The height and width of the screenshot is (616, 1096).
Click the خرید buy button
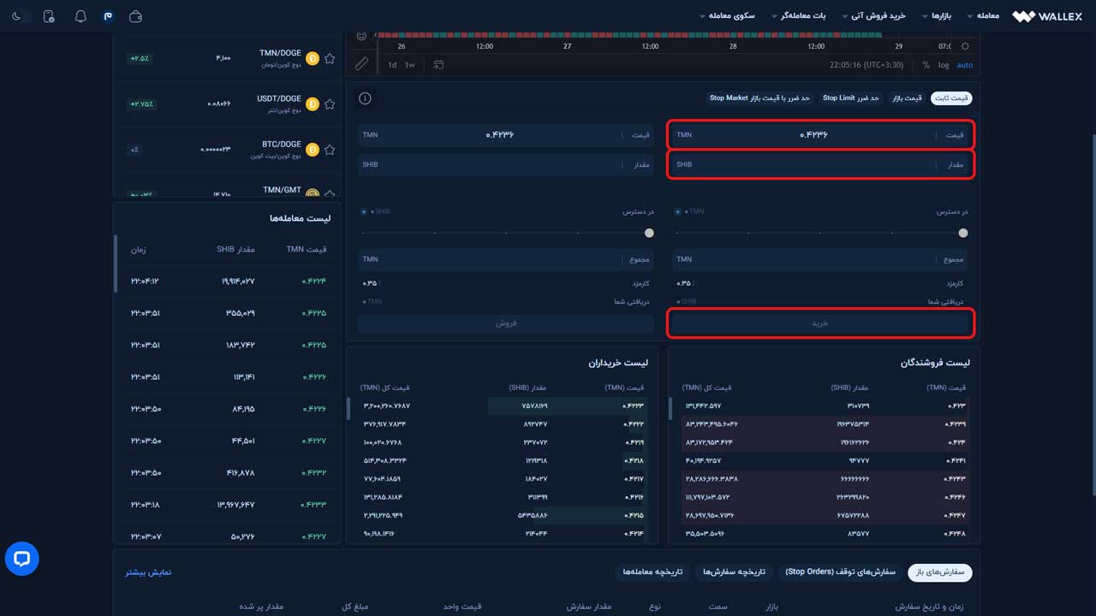coord(820,323)
